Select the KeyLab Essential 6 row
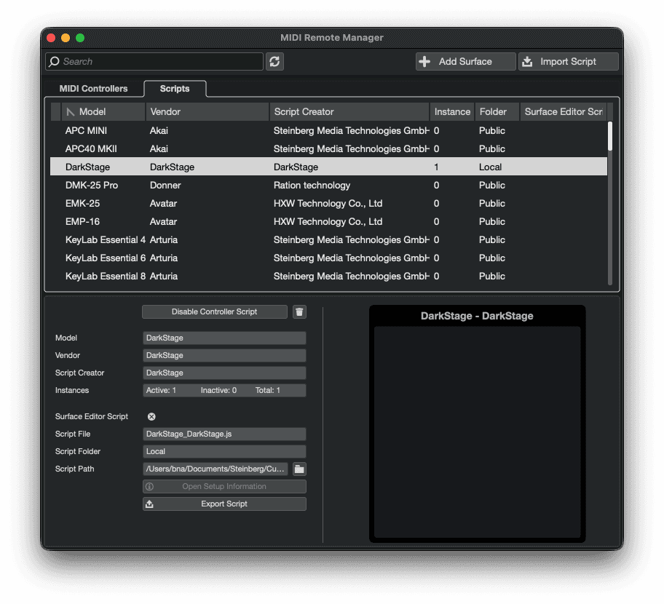664x604 pixels. pyautogui.click(x=328, y=258)
